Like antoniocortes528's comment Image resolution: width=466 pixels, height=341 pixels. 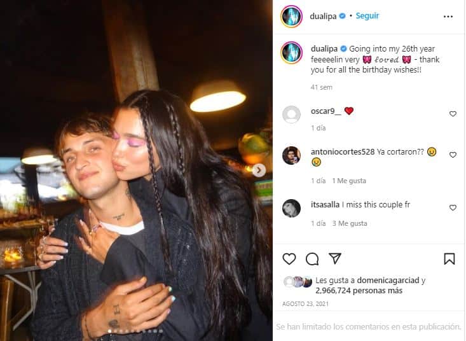click(x=453, y=155)
